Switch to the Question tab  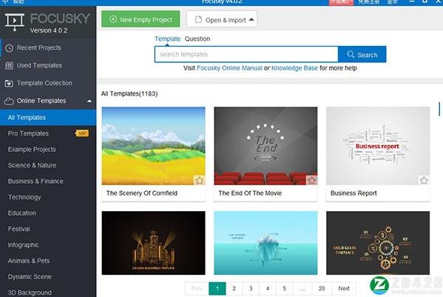(197, 39)
